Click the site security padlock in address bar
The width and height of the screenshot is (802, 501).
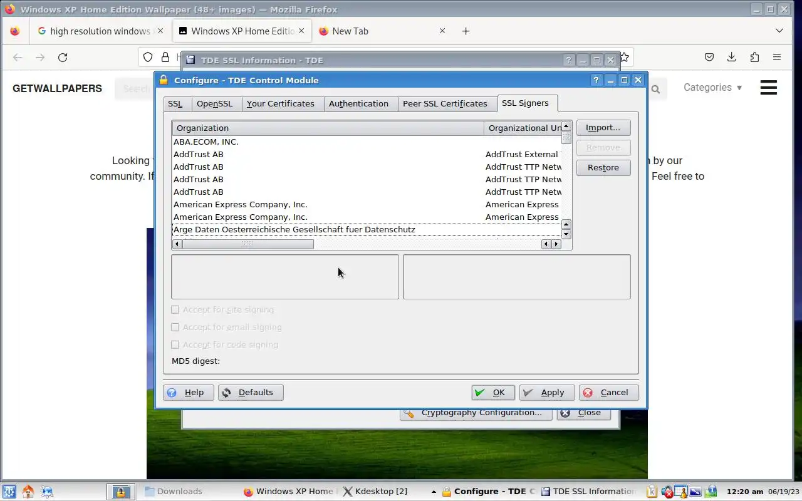tap(165, 57)
